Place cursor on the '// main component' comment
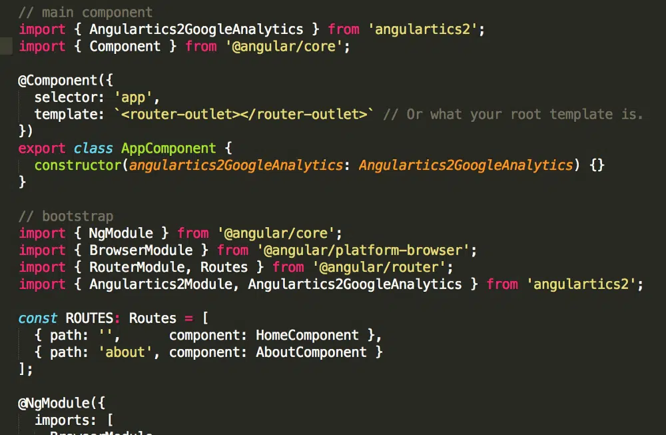666x435 pixels. click(x=85, y=12)
